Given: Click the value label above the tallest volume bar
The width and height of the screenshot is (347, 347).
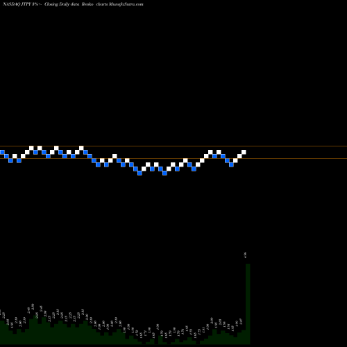Looking at the screenshot, I should click(245, 255).
